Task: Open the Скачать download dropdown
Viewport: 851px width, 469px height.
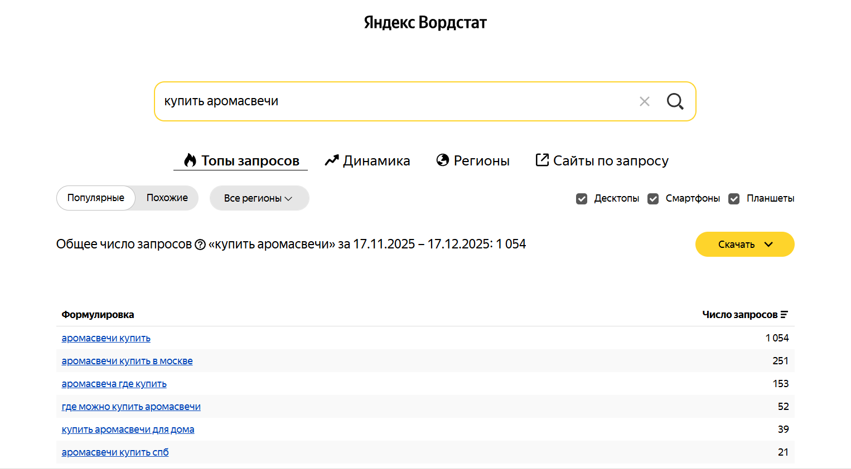Action: [744, 245]
